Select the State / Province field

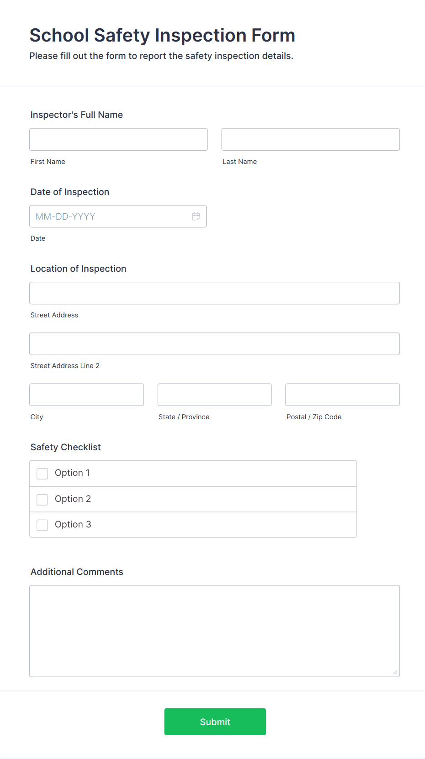(x=214, y=394)
